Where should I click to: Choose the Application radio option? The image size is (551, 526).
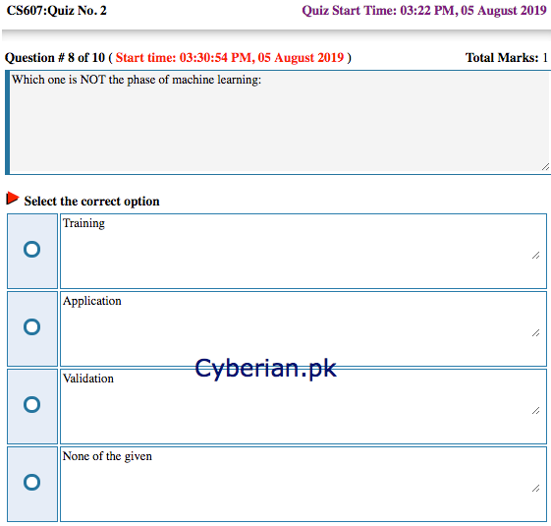coord(32,326)
